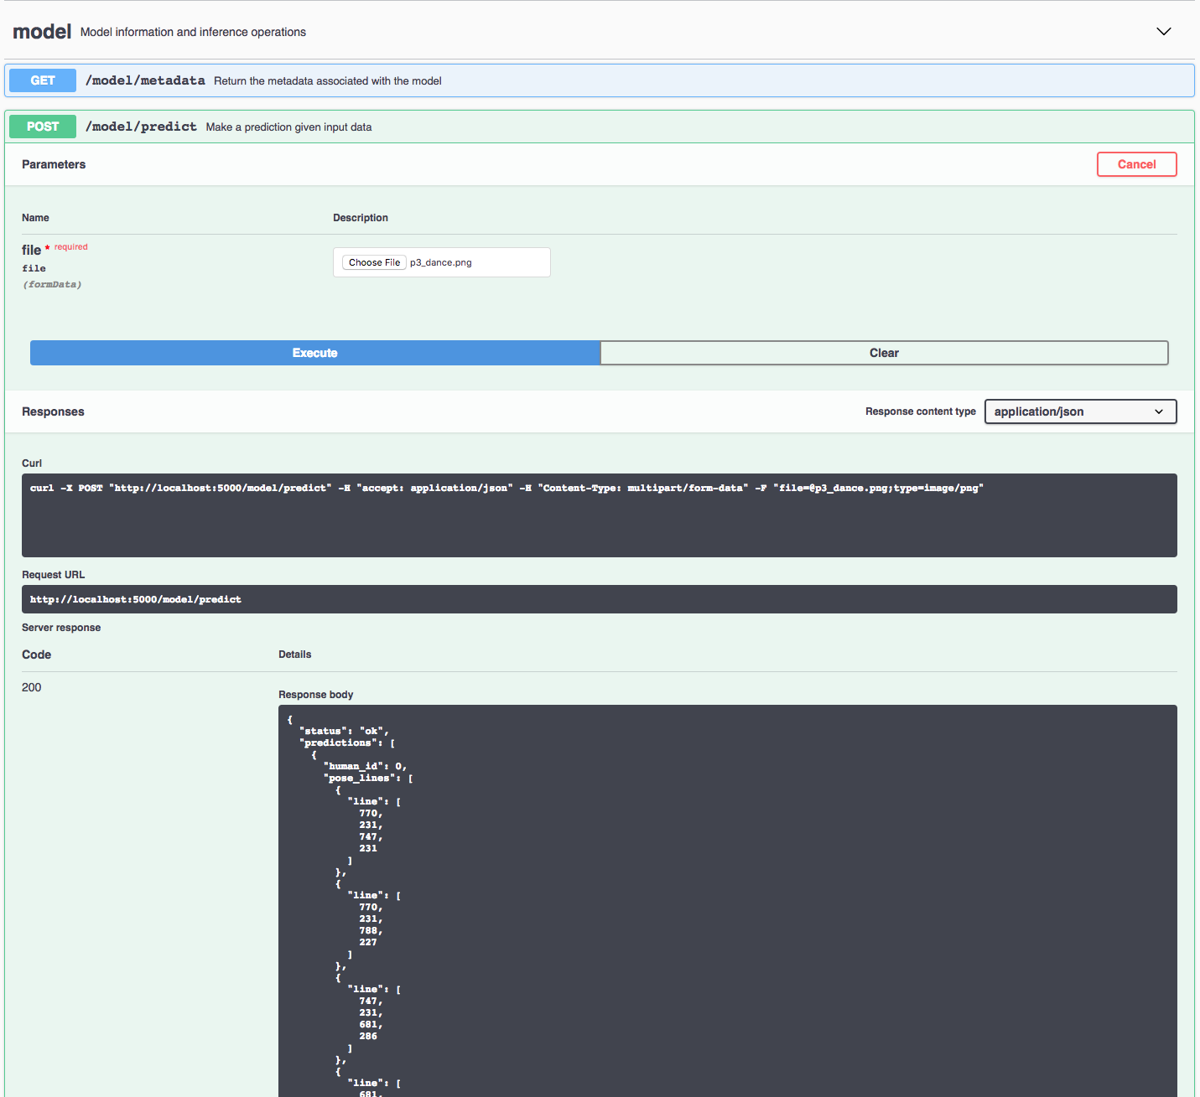
Task: Choose a file to upload
Action: tap(374, 262)
